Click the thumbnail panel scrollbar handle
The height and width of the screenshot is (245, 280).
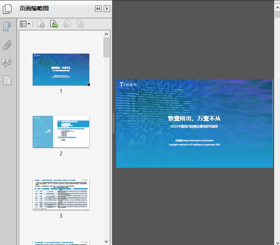click(107, 48)
